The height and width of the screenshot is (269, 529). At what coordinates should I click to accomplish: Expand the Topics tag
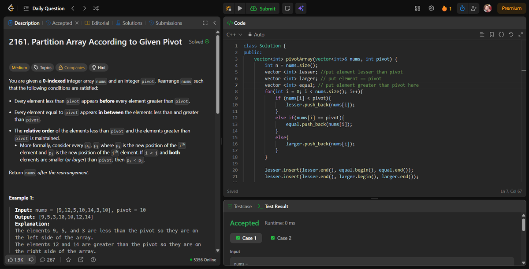tap(43, 67)
